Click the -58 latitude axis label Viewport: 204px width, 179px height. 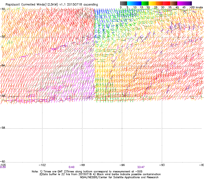tap(2, 128)
